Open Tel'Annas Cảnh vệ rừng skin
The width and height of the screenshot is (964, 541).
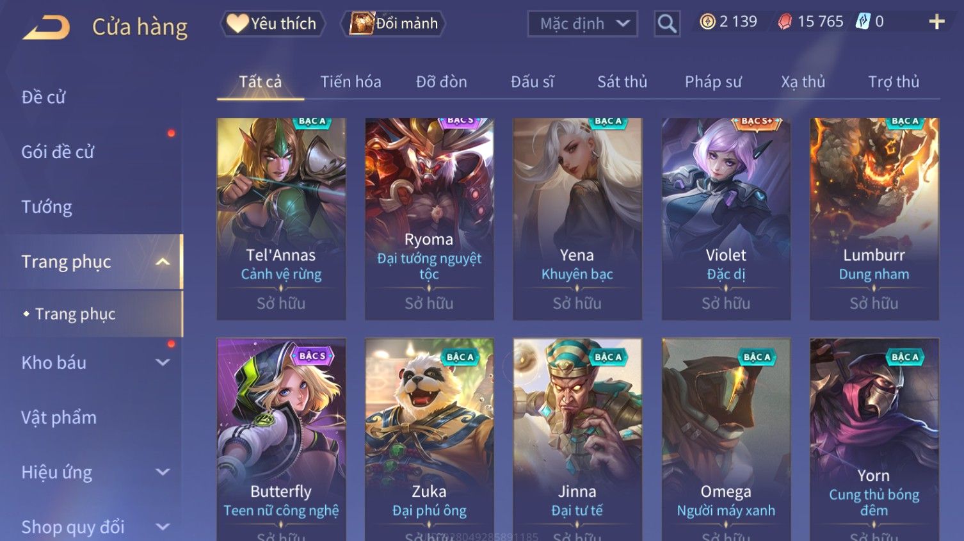pos(281,218)
